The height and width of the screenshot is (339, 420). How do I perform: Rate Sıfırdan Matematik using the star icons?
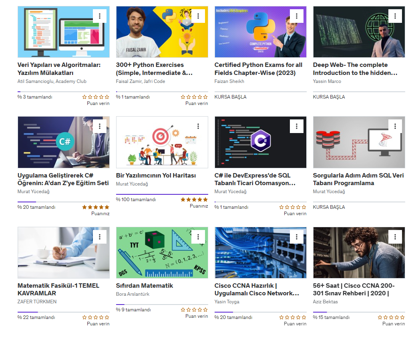pos(194,310)
